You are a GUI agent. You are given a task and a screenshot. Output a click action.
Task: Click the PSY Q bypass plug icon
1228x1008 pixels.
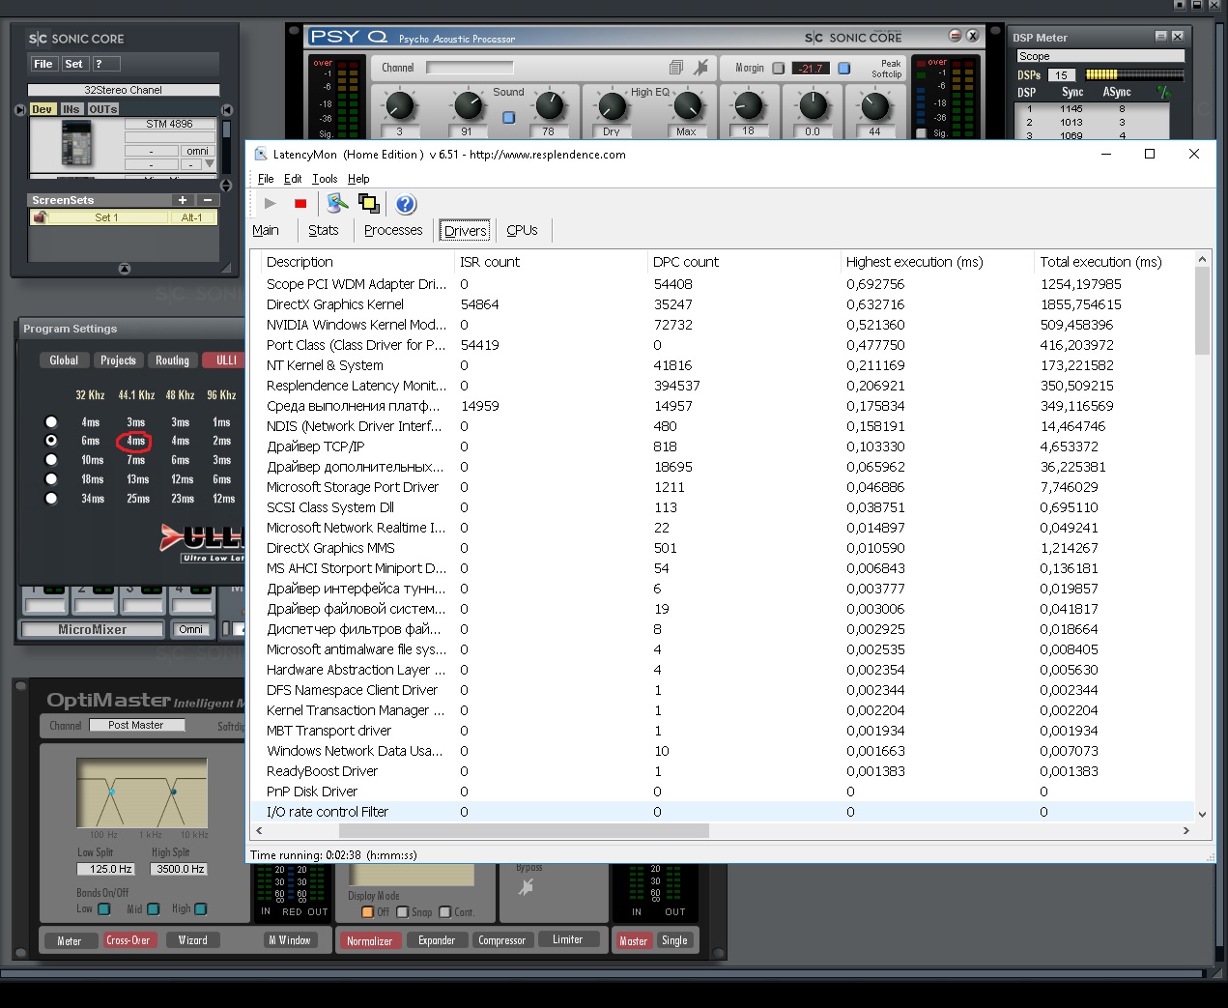pos(701,68)
